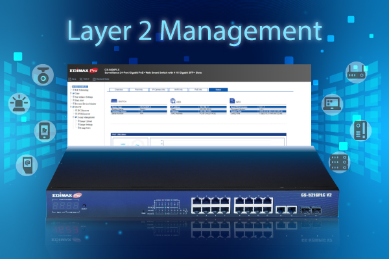Open the Overview tab
The image size is (389, 259).
click(x=119, y=90)
